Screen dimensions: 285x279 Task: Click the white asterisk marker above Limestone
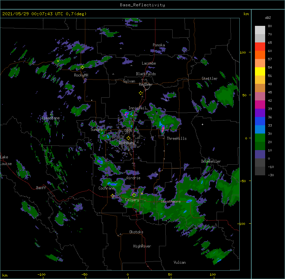[x=51, y=114]
